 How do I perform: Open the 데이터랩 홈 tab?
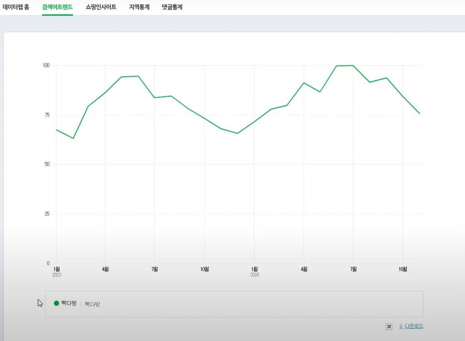tap(16, 7)
